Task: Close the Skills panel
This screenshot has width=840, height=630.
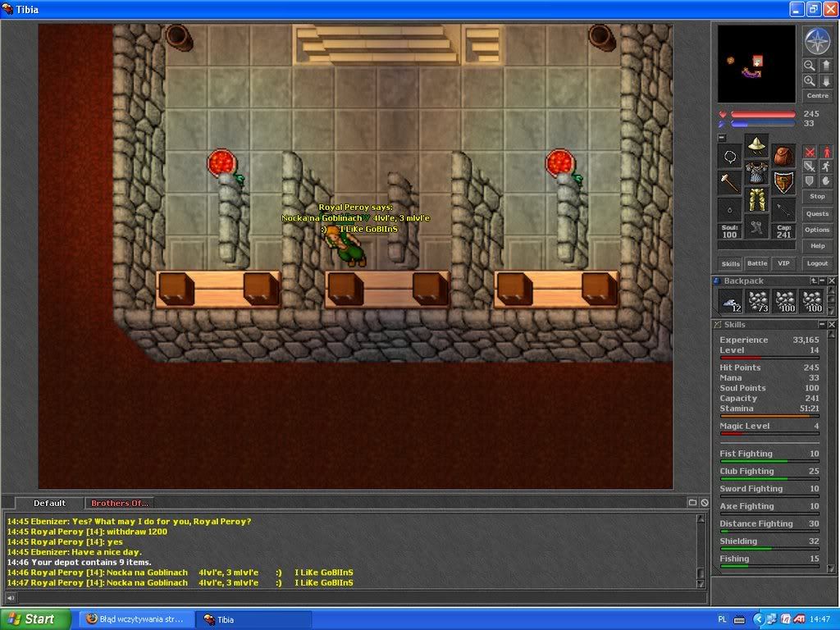Action: (x=832, y=324)
